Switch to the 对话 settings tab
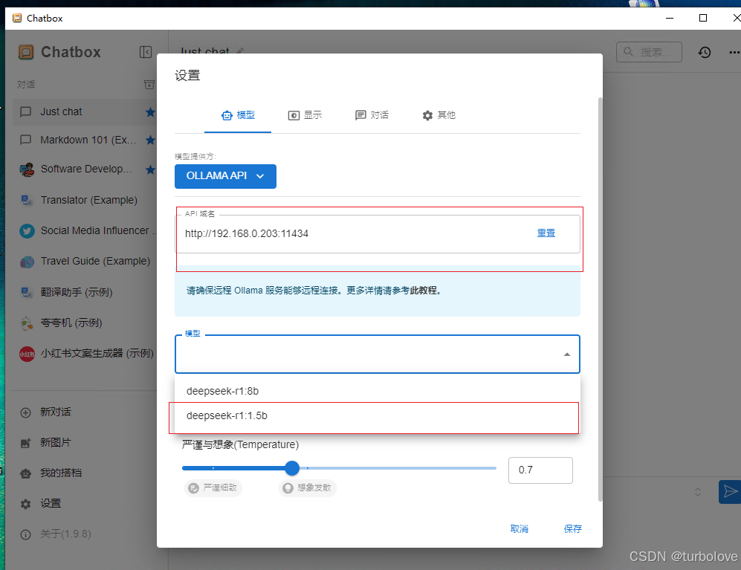741x570 pixels. (x=372, y=115)
